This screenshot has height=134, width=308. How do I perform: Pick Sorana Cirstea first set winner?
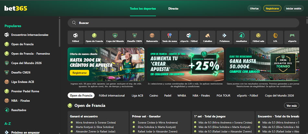click(x=158, y=123)
